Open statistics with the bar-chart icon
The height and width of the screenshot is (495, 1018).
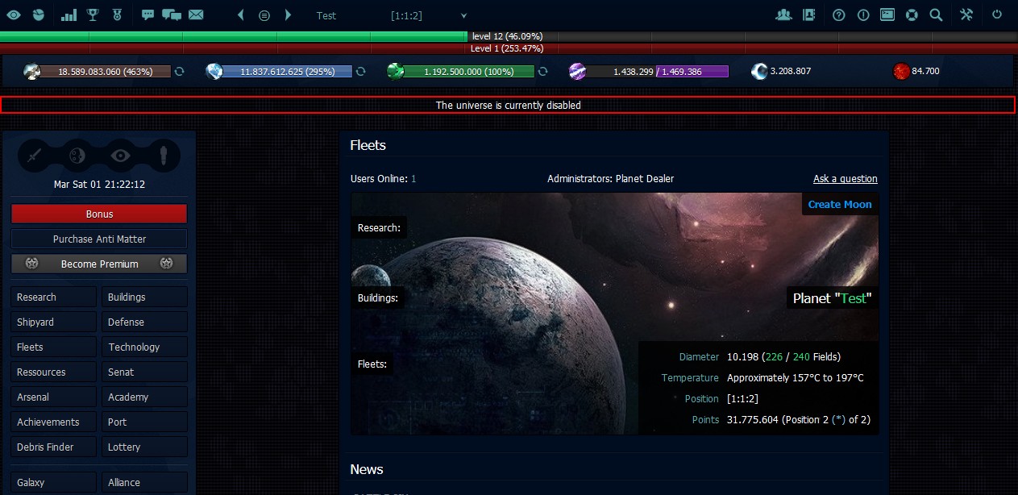67,15
